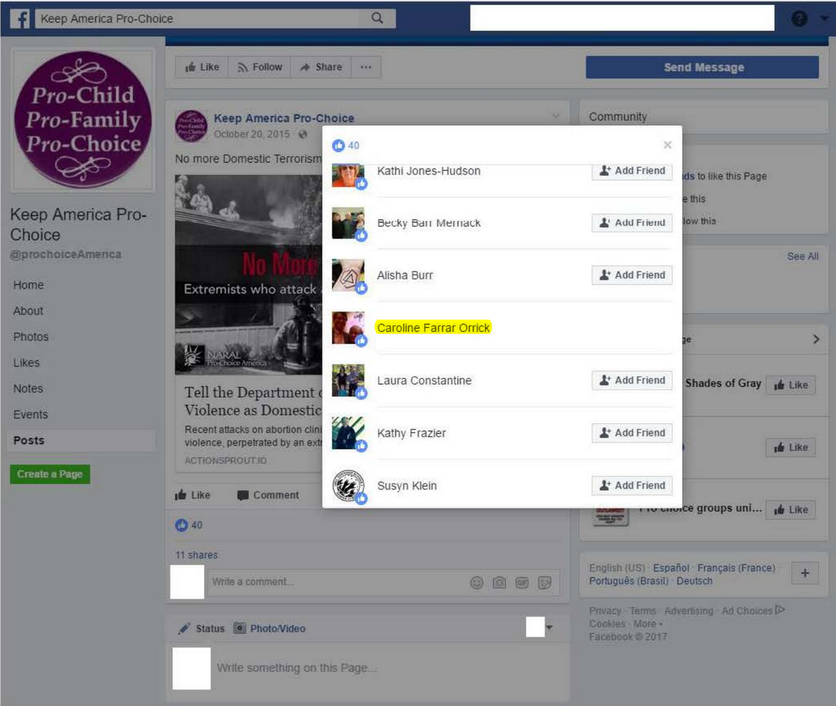
Task: Open the help question mark icon
Action: pyautogui.click(x=799, y=18)
